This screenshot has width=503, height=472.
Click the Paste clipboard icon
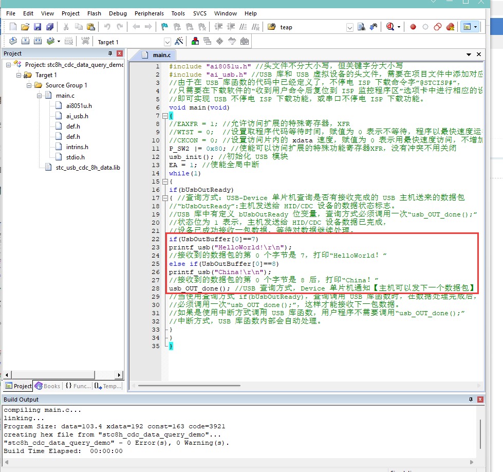[91, 27]
